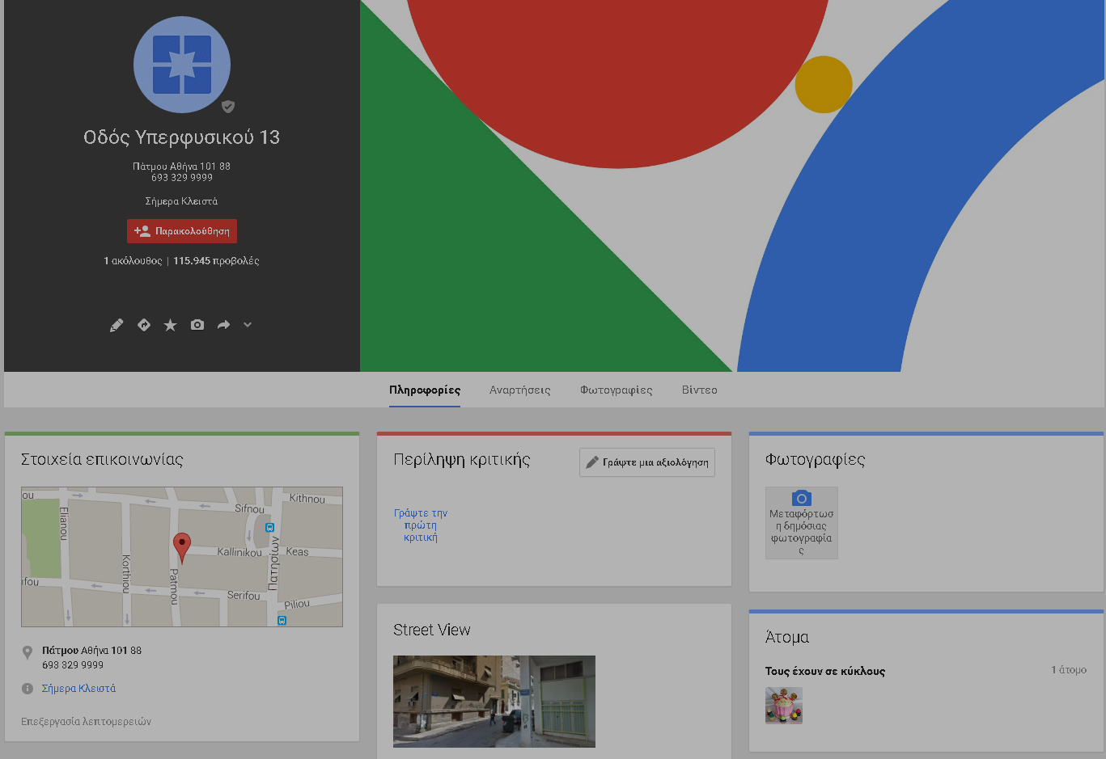The image size is (1106, 759).
Task: Click the Περίληψη κριτικής heading
Action: click(462, 460)
